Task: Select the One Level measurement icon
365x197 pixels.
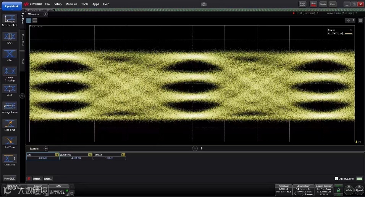Action: pyautogui.click(x=10, y=158)
